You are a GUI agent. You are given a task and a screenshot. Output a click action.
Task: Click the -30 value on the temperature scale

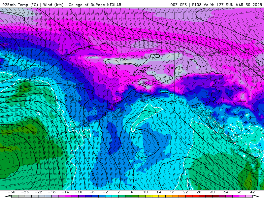coord(12,192)
